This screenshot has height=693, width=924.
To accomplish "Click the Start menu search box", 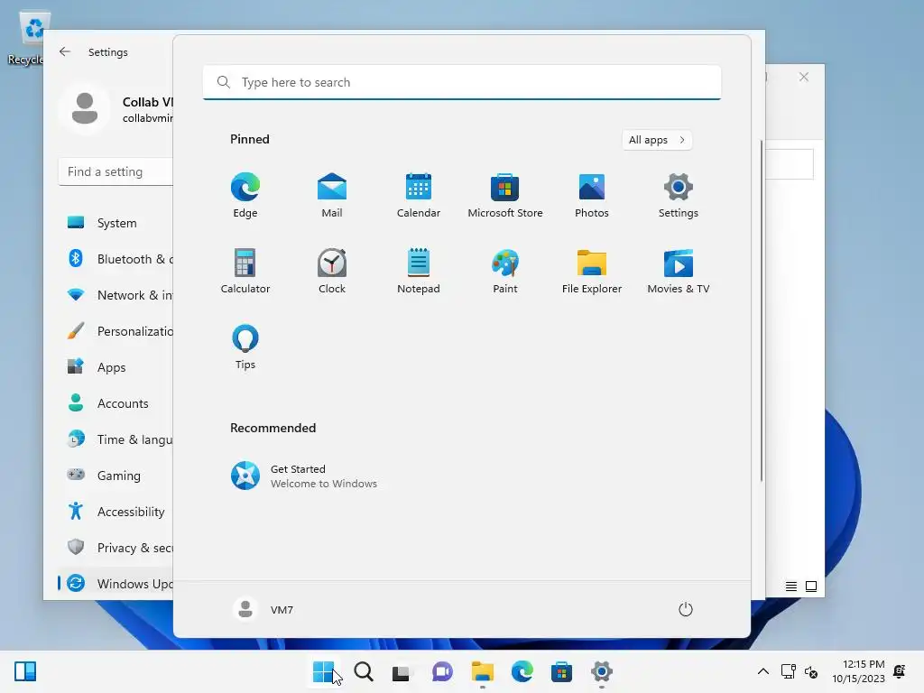I will tap(461, 82).
